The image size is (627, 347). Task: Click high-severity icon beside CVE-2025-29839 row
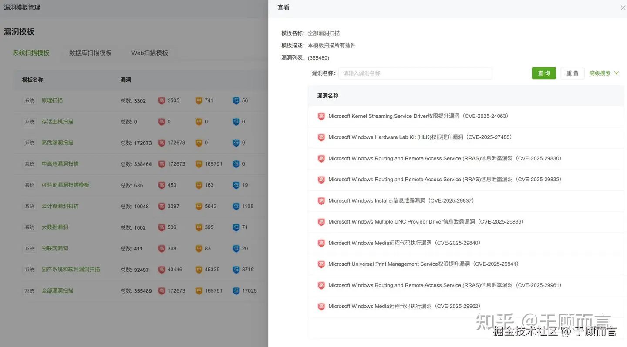click(321, 222)
